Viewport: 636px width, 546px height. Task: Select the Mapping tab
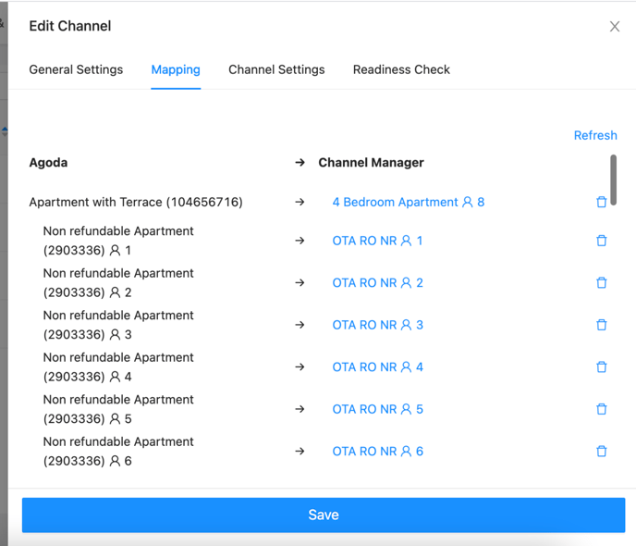[176, 69]
